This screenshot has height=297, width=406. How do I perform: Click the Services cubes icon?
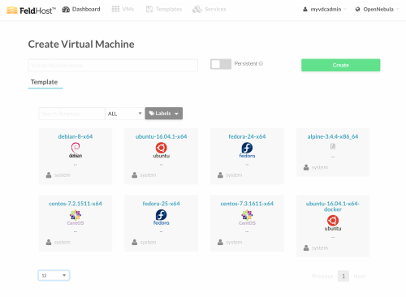pyautogui.click(x=197, y=10)
